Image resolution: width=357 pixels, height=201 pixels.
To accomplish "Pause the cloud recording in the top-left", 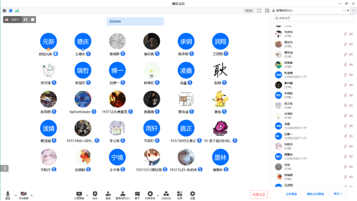I will 25,19.
